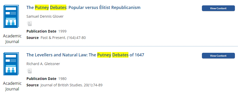Click the 'Academic Journal' label under the first icon
This screenshot has width=238, height=93.
point(12,39)
